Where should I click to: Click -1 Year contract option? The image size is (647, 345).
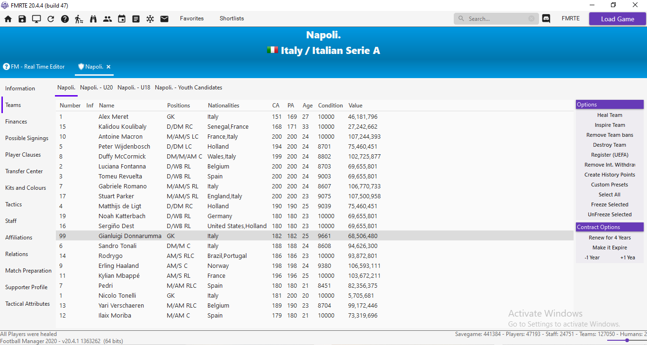pos(592,257)
